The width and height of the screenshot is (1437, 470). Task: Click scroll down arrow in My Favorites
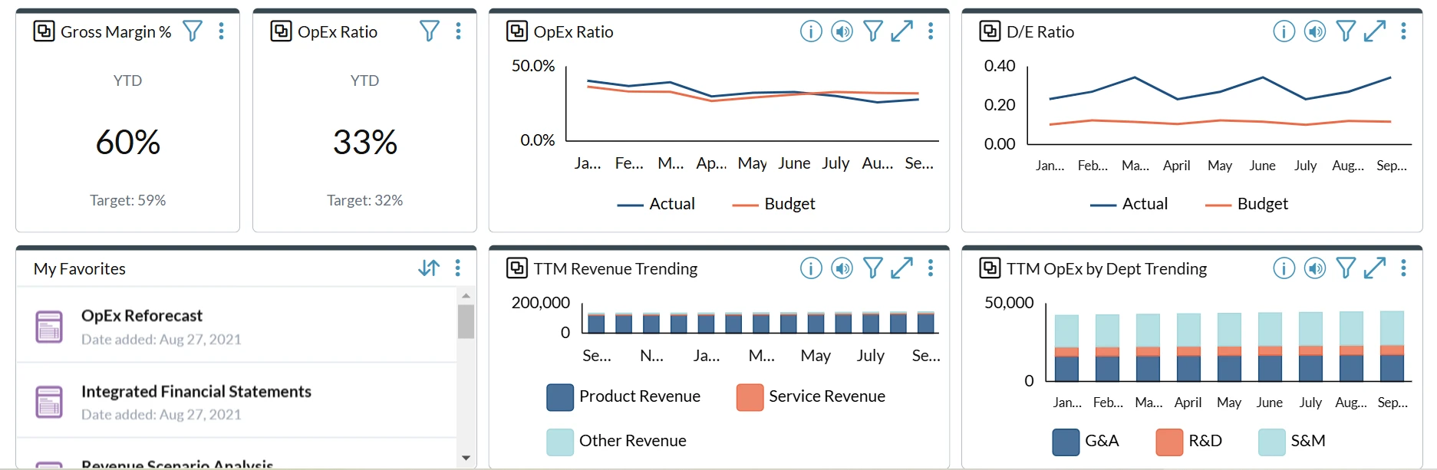click(466, 458)
